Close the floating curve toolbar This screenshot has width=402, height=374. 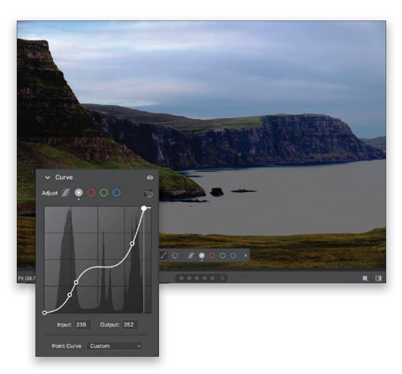[x=246, y=256]
